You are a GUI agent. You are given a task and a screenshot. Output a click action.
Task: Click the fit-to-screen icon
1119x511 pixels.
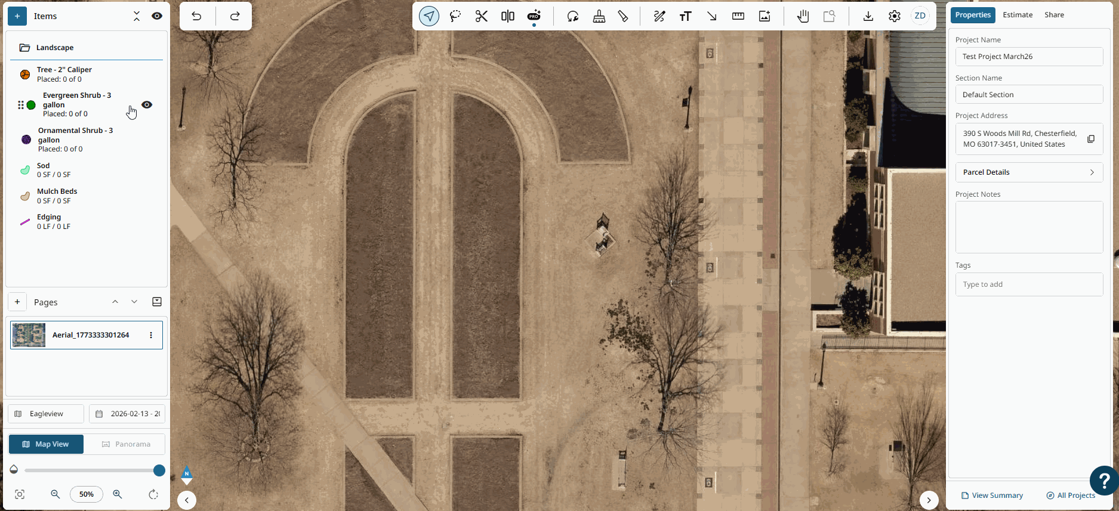(x=20, y=494)
